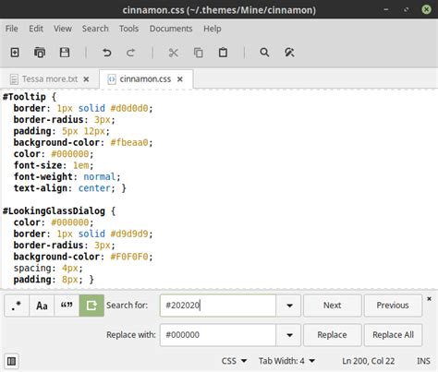Click the redo arrow icon

point(131,53)
